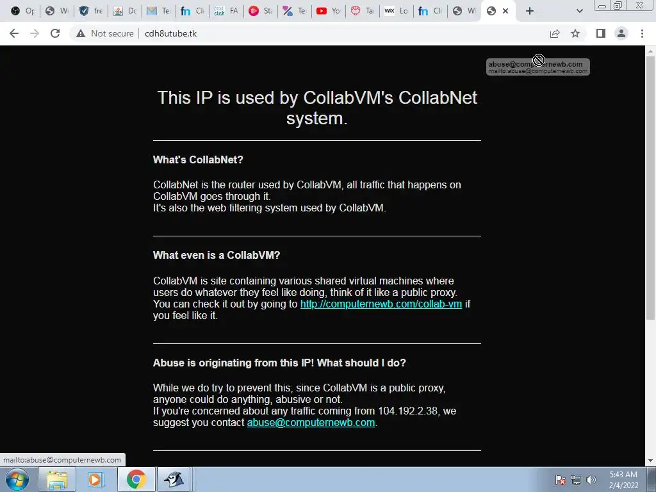Open the Chrome three-dot menu
Screen dimensions: 656x492
pos(642,33)
